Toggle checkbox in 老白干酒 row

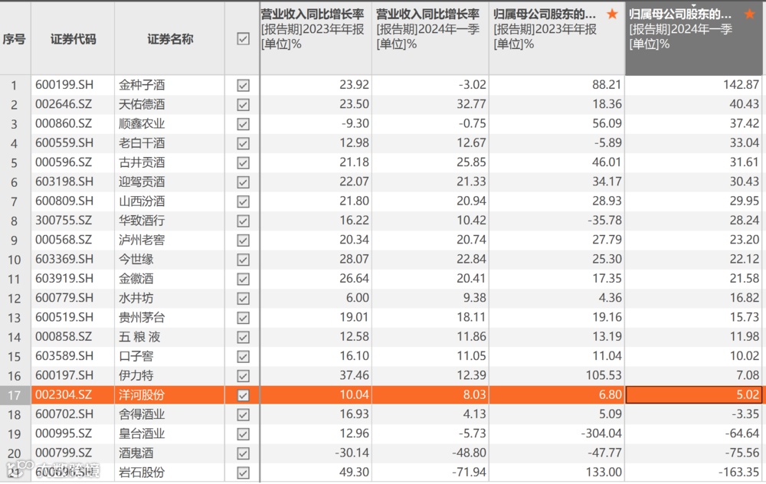[x=243, y=143]
